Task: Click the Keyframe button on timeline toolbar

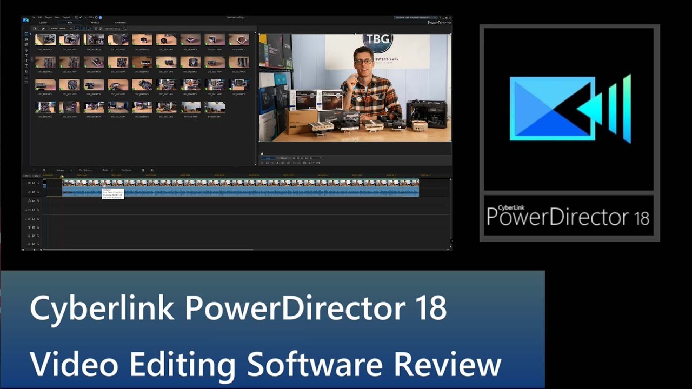Action: point(127,170)
